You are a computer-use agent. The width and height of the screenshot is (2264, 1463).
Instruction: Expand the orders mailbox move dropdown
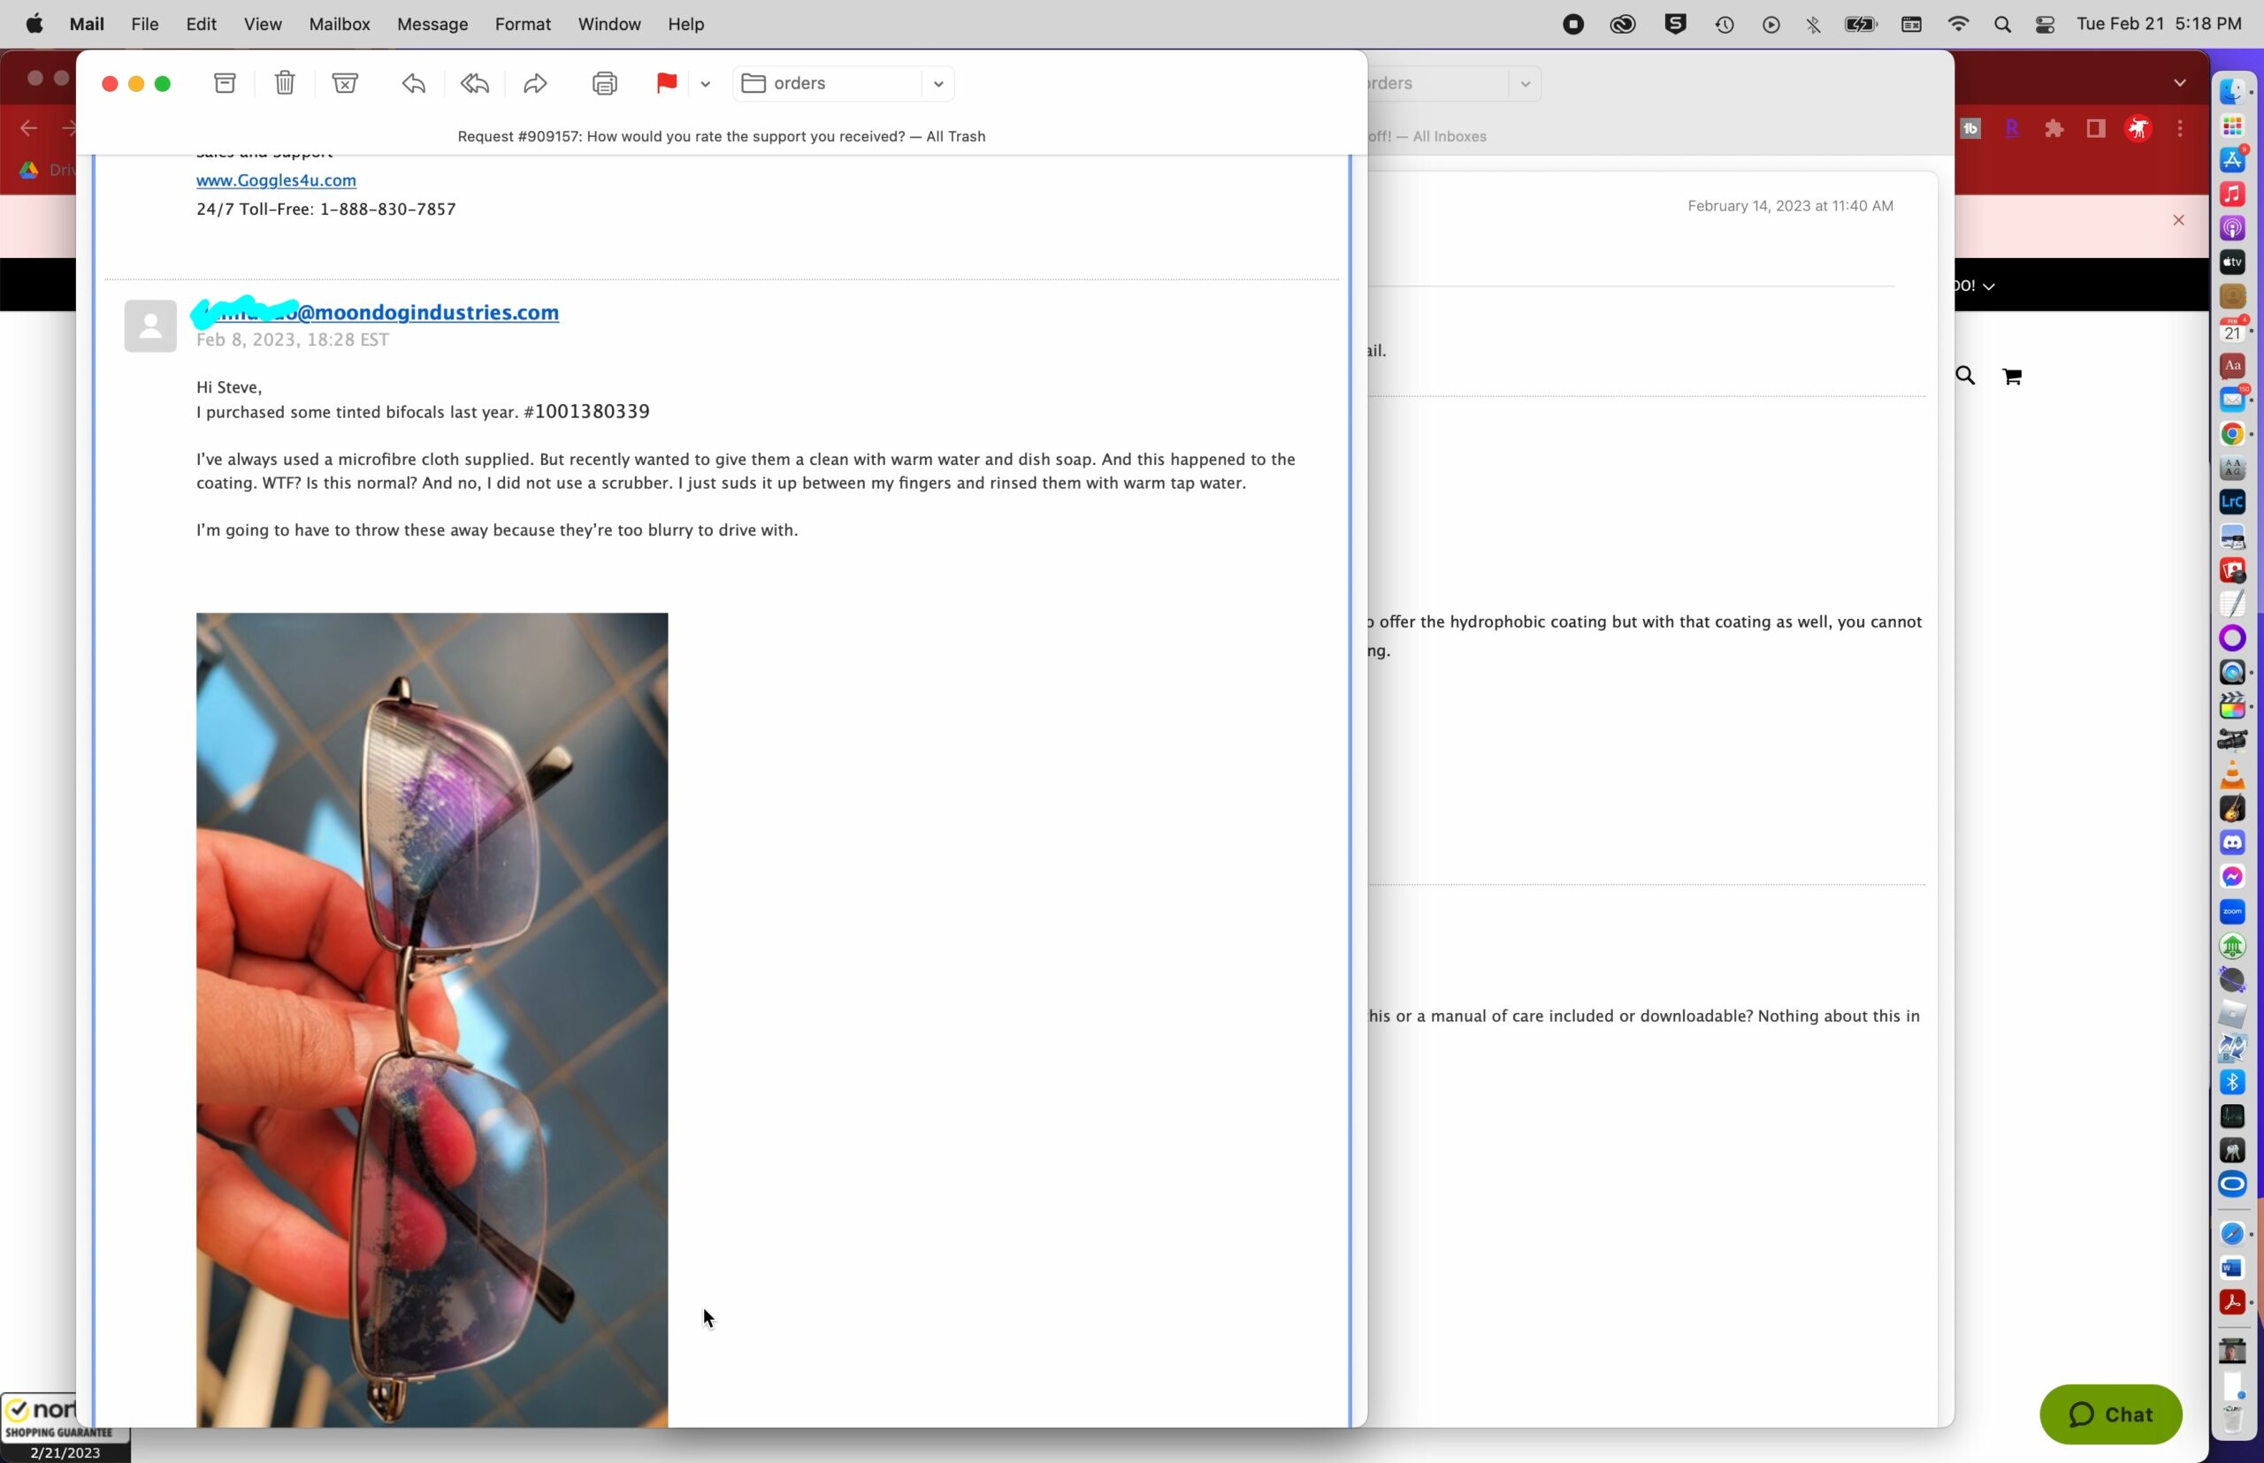click(x=937, y=84)
